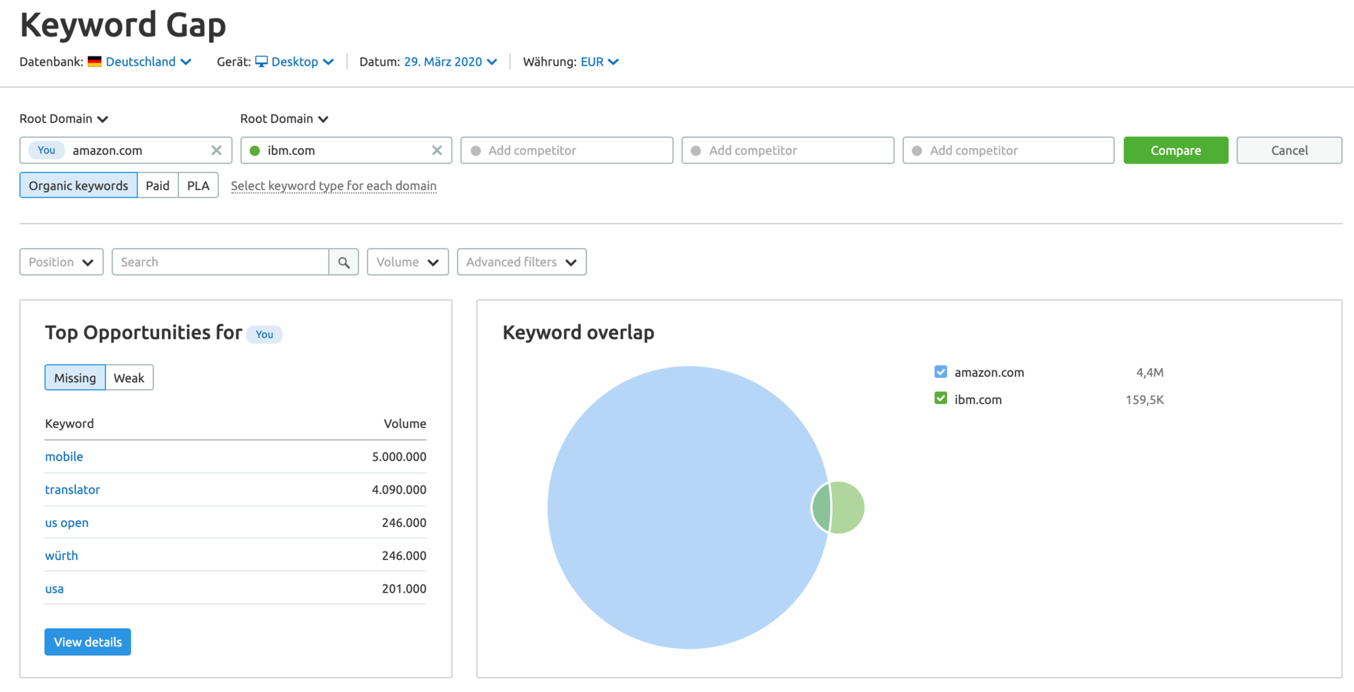
Task: Click the Keyword column header
Action: pyautogui.click(x=70, y=423)
